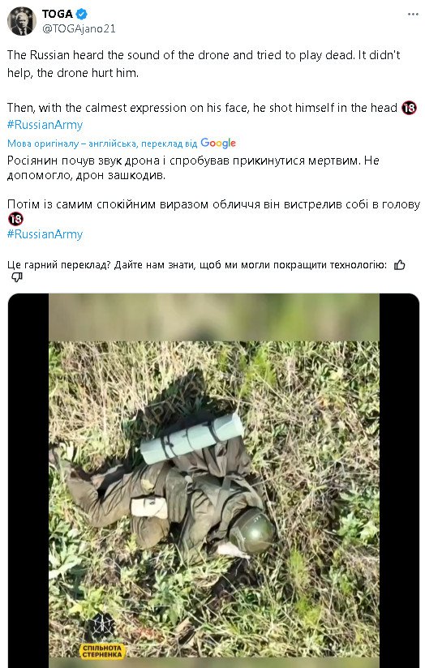Viewport: 425px width, 668px height.
Task: Open the #RussianArmy hashtag under the English text
Action: click(x=45, y=125)
